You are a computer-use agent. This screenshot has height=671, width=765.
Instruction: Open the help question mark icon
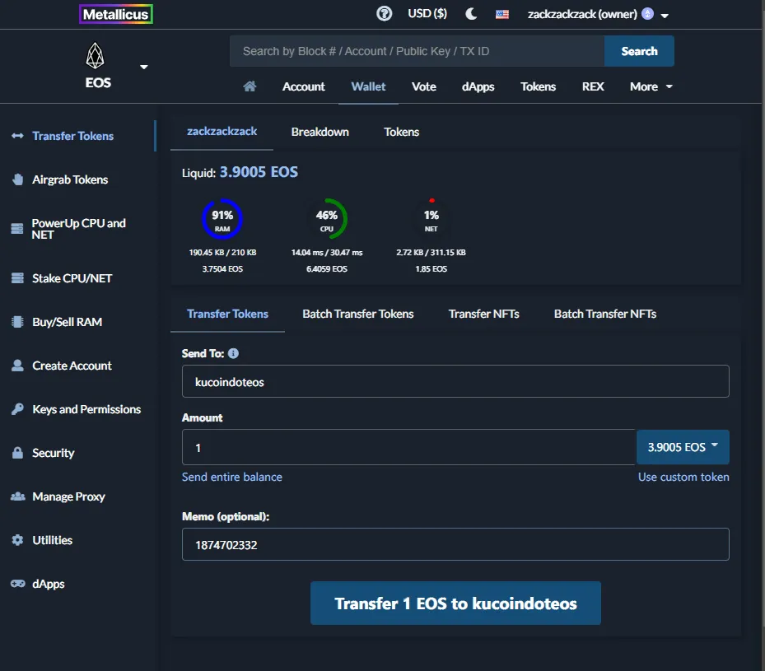pos(384,14)
